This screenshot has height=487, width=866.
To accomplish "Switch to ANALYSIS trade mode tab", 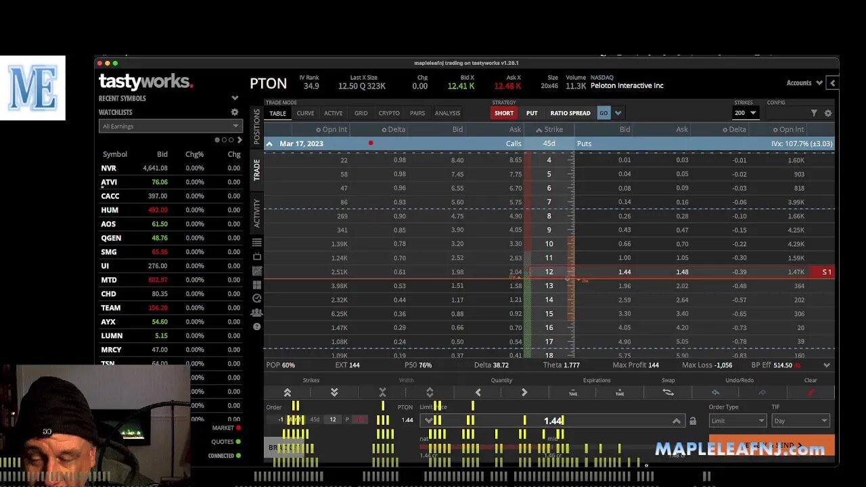I will (447, 113).
